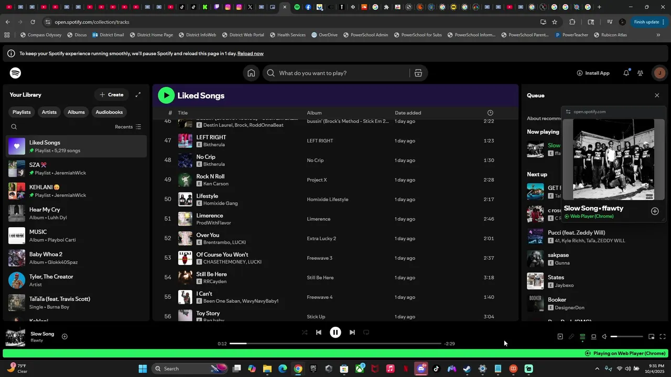Click the Ken Carson artist link
This screenshot has height=377, width=671.
click(x=215, y=184)
